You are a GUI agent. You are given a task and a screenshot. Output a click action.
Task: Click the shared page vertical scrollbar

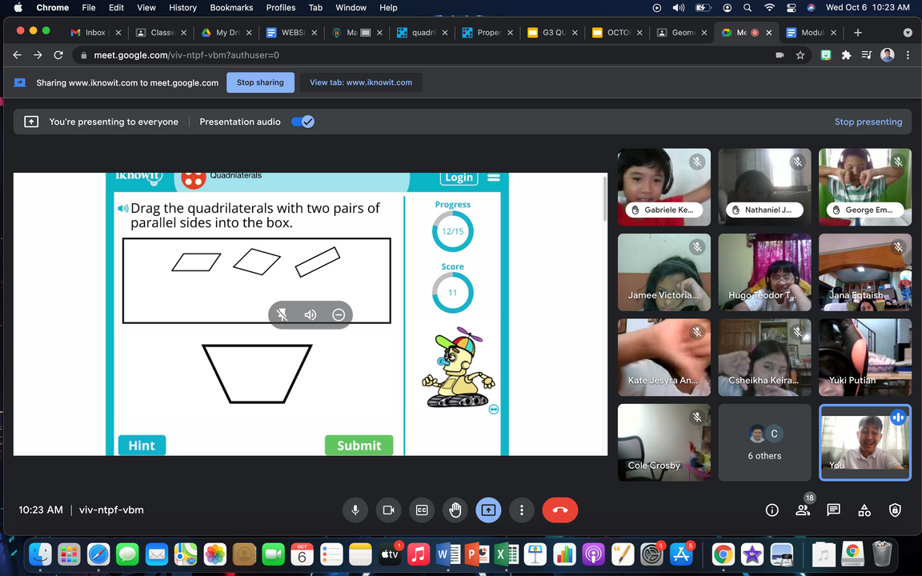604,198
